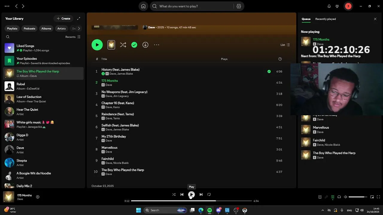Go to Spotify Home
383x215 pixels.
(x=143, y=6)
